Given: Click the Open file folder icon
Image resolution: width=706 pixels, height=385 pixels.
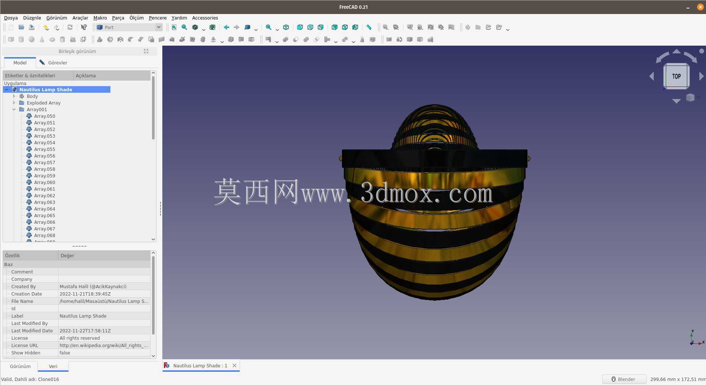Looking at the screenshot, I should [21, 27].
